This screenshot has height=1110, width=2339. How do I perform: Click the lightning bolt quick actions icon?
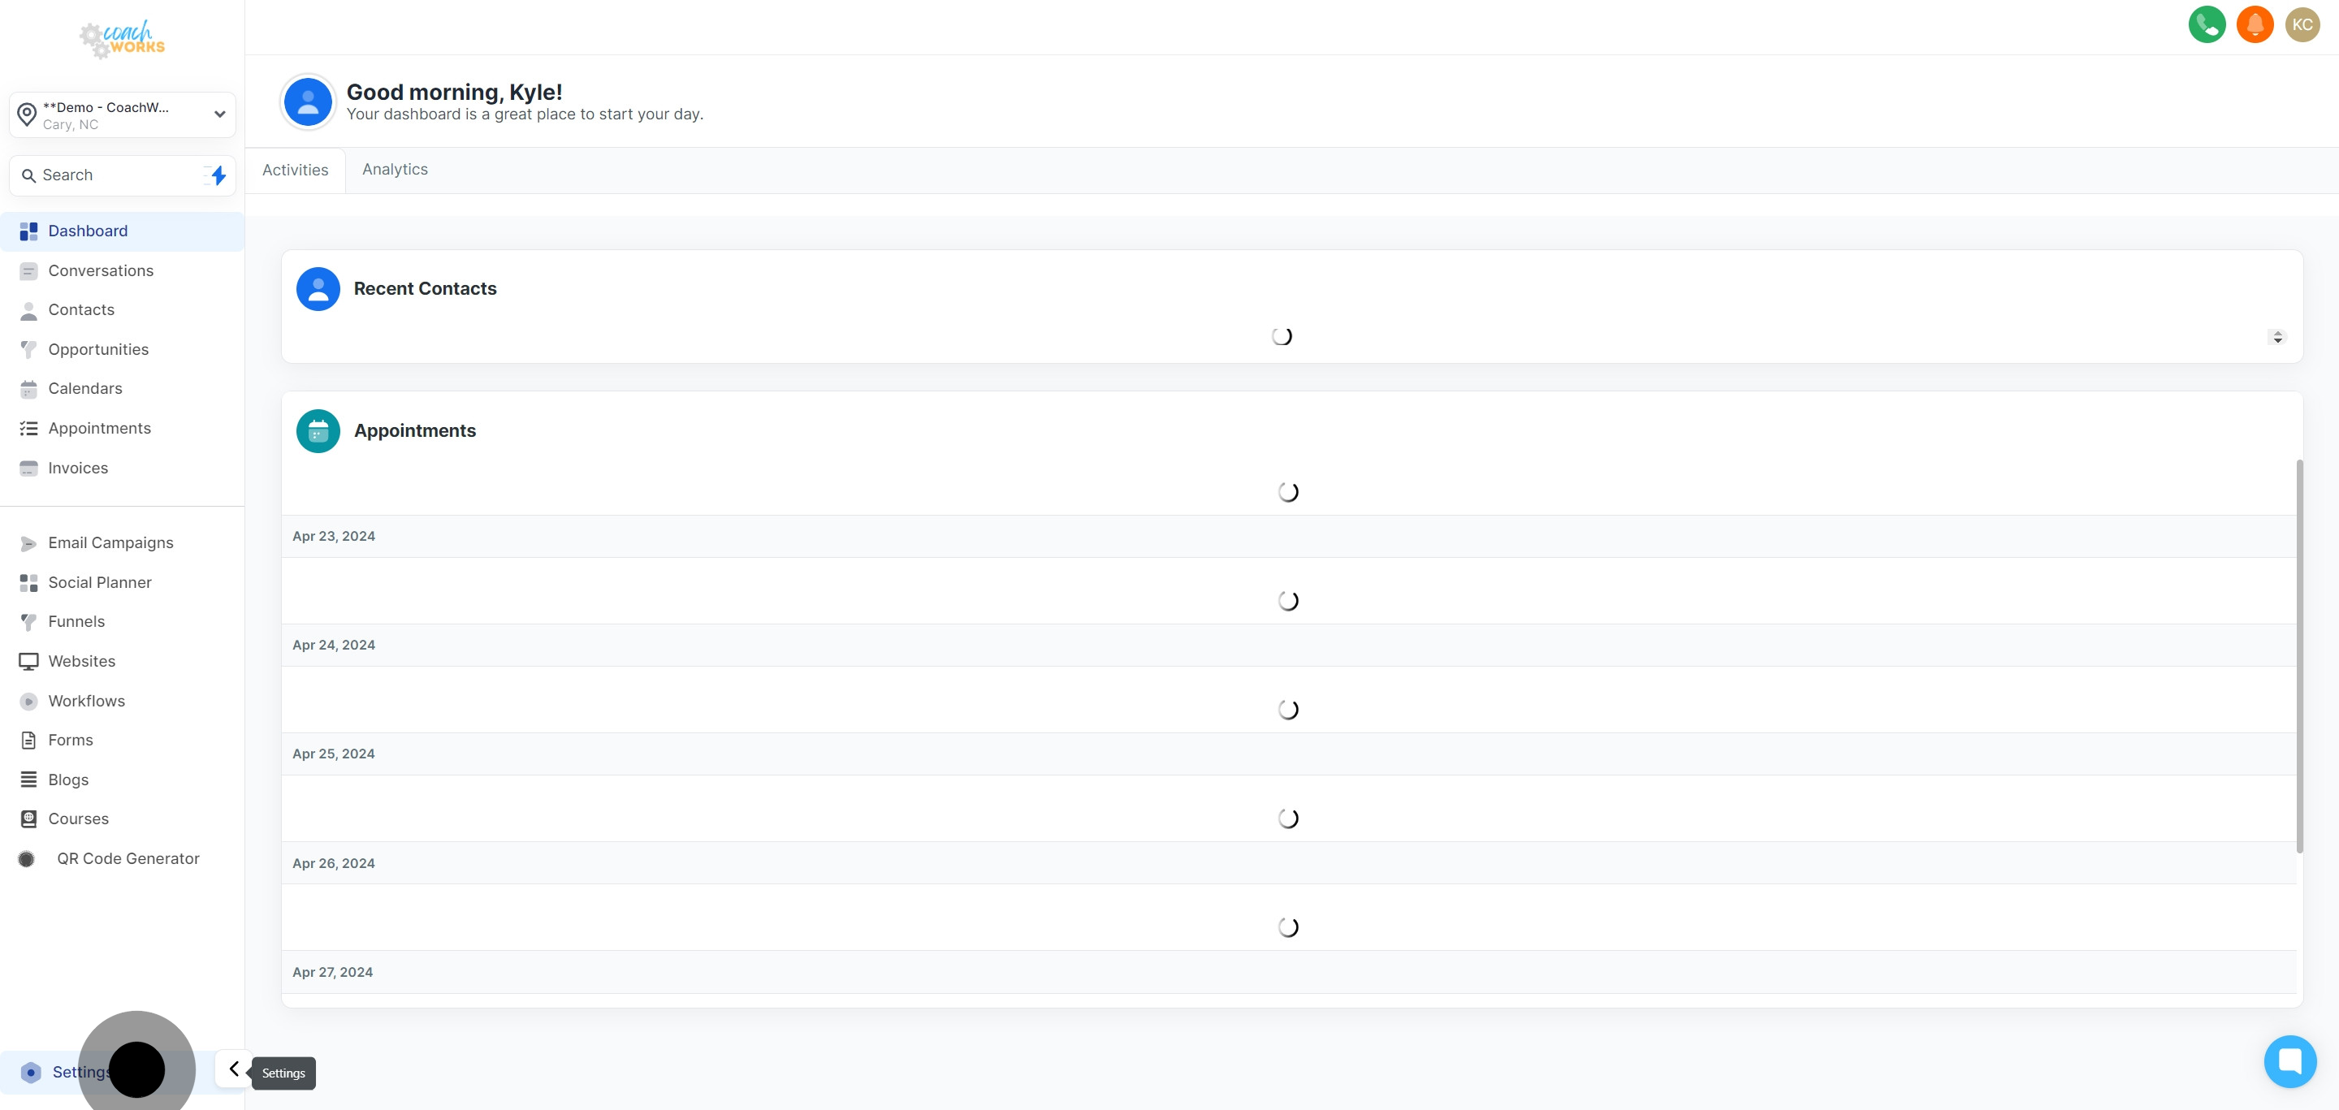click(218, 175)
